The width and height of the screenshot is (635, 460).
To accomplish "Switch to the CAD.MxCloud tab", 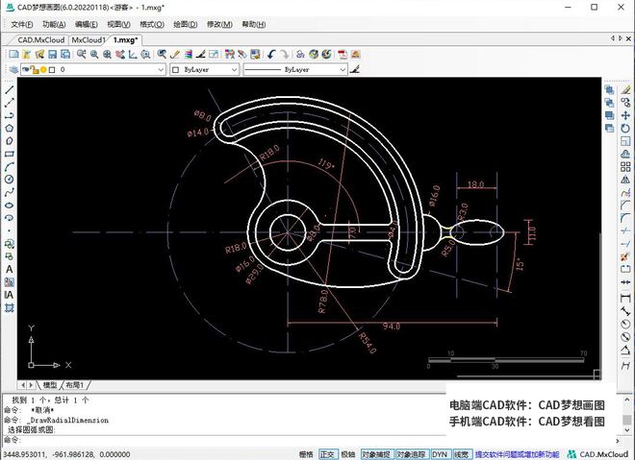I will tap(41, 40).
